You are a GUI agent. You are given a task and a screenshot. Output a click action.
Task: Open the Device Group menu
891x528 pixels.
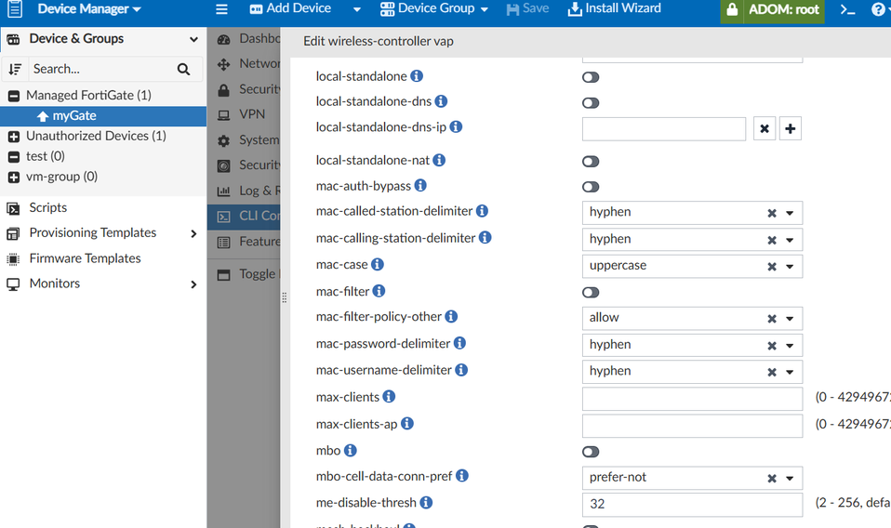pyautogui.click(x=434, y=9)
